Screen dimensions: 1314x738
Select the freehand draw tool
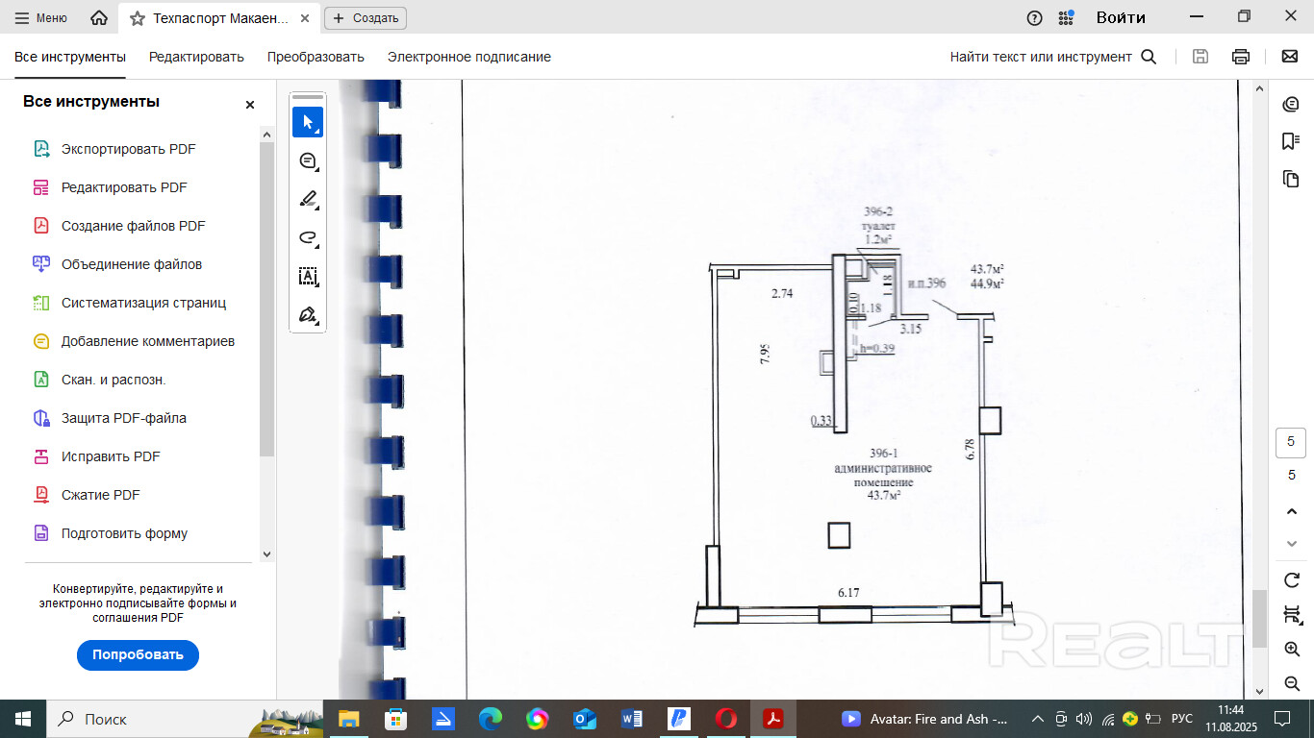(x=308, y=238)
